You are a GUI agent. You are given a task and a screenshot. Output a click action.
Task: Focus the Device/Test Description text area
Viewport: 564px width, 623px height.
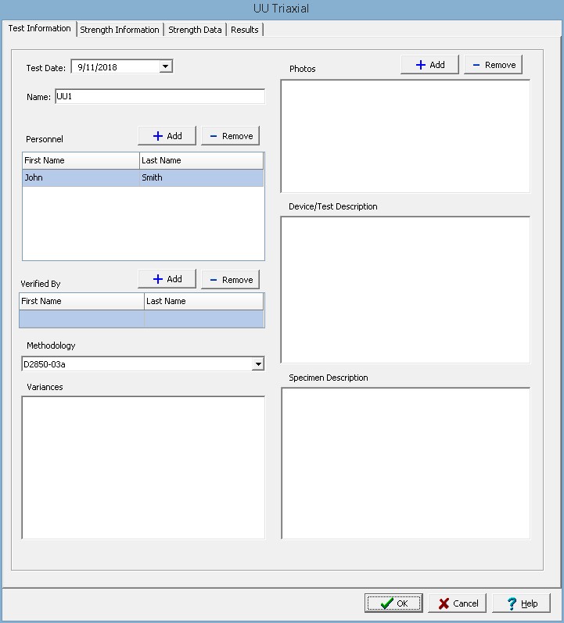(x=405, y=289)
